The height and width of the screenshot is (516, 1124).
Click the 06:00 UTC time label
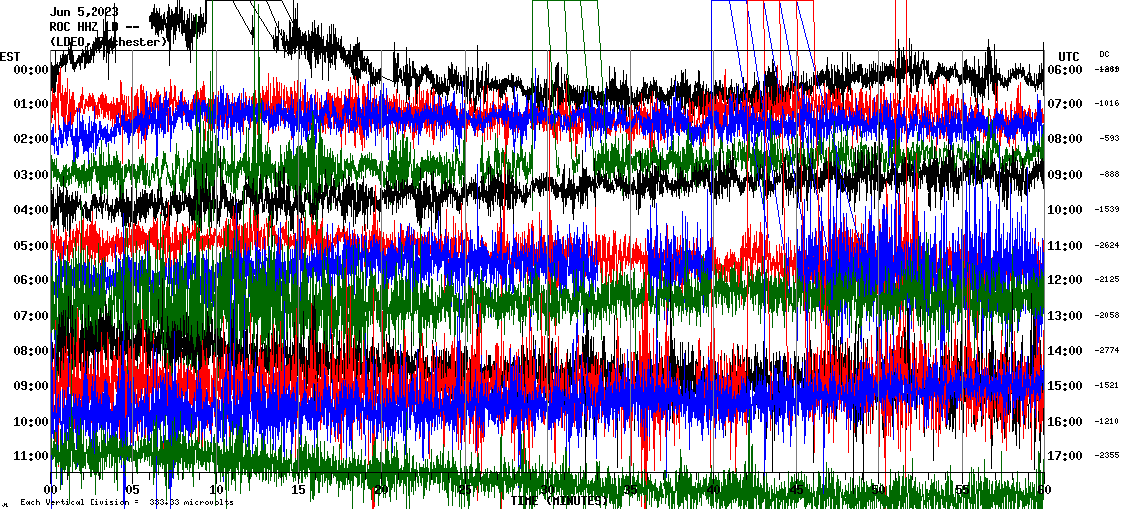pos(1066,69)
